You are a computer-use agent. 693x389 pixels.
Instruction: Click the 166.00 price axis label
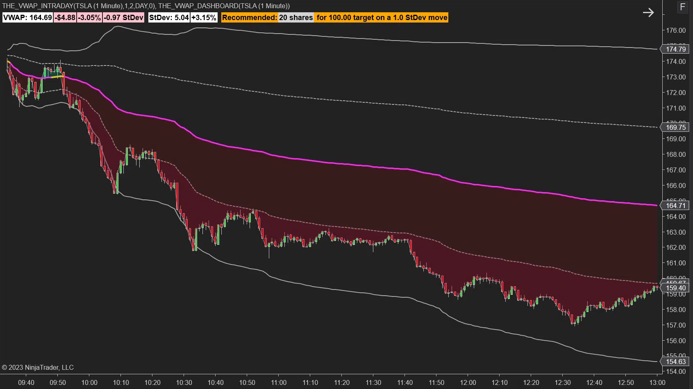click(676, 185)
